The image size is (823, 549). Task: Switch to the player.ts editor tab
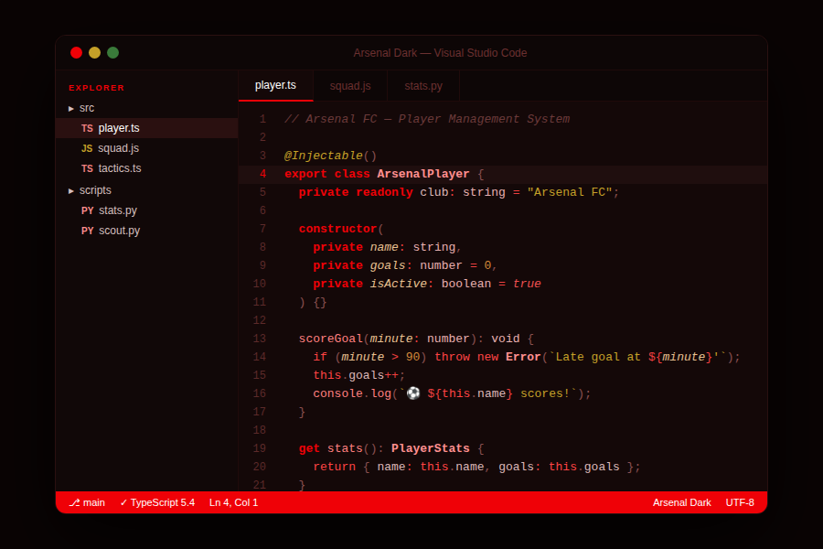[275, 85]
